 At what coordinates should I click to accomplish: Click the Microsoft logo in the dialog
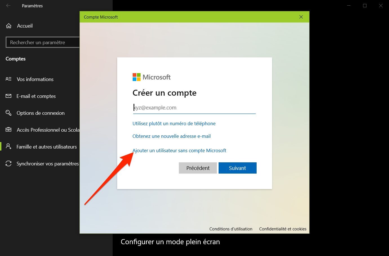(152, 77)
